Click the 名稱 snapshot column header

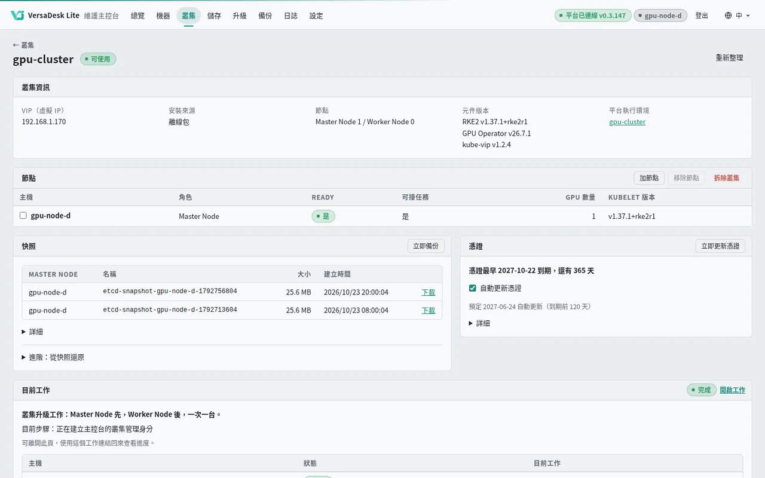click(109, 274)
